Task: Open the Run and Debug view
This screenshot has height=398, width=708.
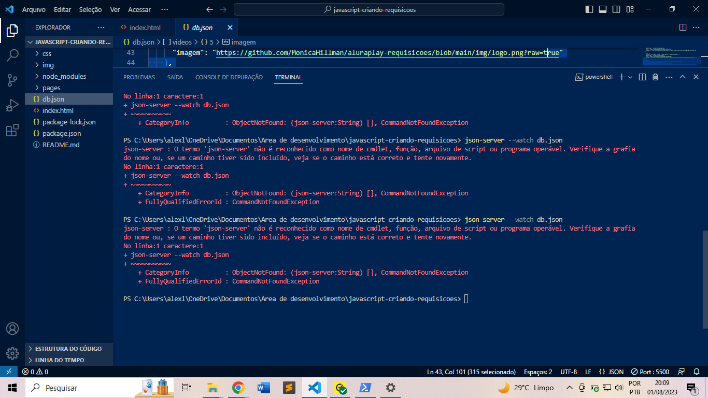Action: point(12,105)
